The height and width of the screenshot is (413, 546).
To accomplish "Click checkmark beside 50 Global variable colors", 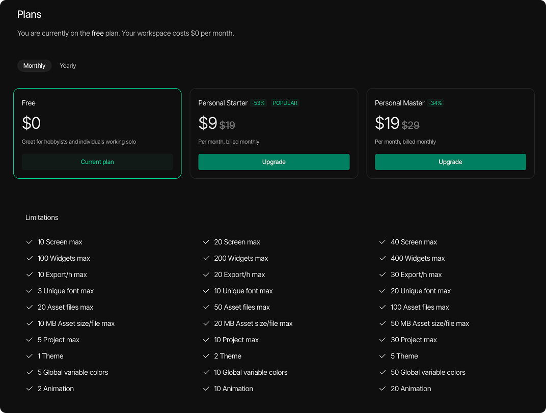I will [383, 372].
